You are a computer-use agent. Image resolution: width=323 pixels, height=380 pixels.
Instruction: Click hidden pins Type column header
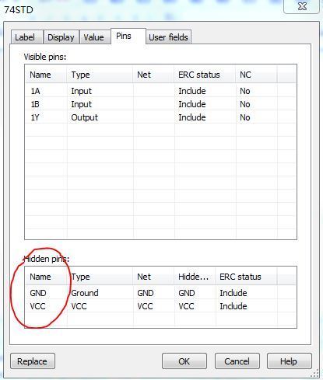(100, 277)
